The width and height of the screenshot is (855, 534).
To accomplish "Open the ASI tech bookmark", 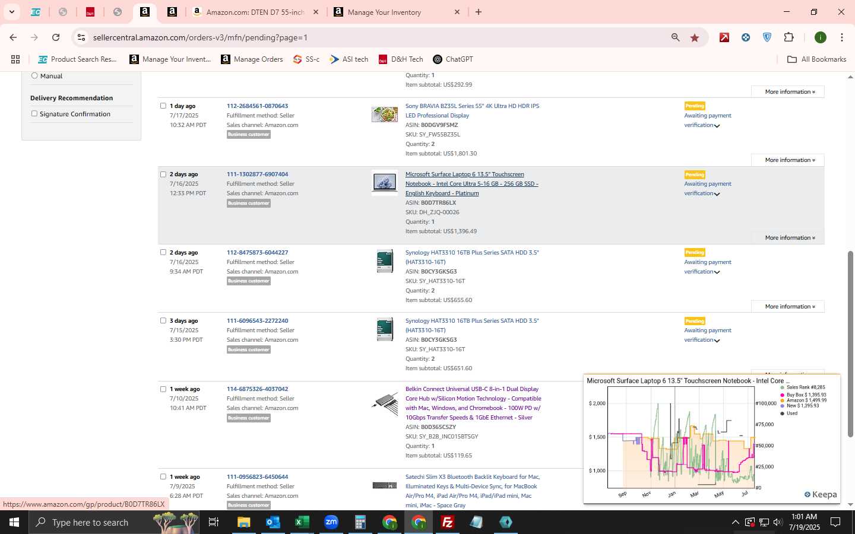I will point(349,59).
